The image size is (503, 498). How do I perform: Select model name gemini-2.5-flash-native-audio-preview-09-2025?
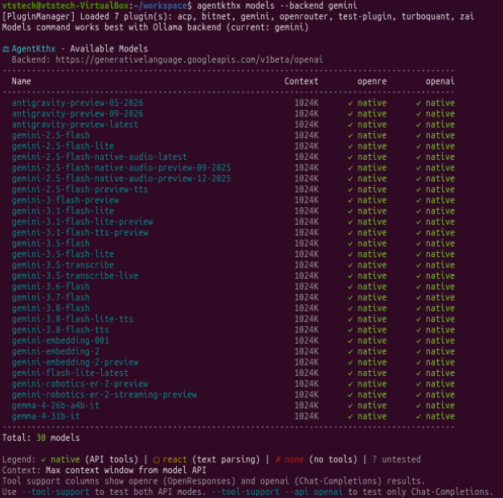click(121, 168)
